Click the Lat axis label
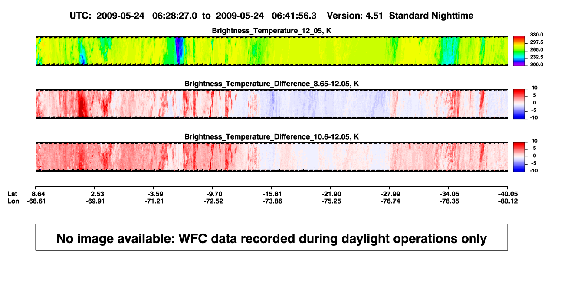This screenshot has height=289, width=564. click(13, 193)
